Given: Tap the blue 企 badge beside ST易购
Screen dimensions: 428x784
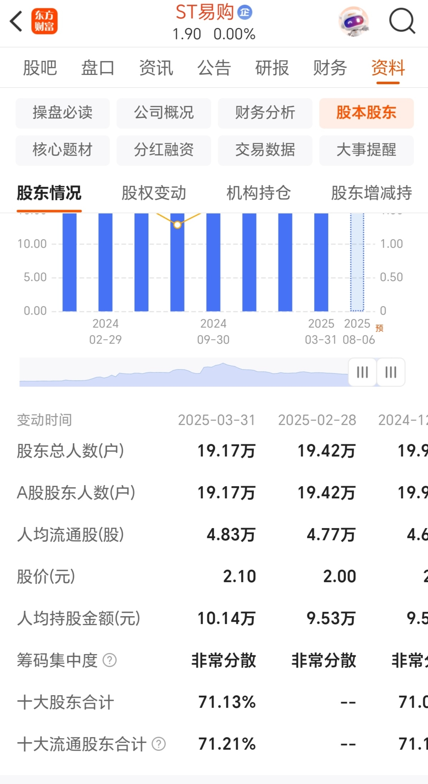Looking at the screenshot, I should click(245, 13).
